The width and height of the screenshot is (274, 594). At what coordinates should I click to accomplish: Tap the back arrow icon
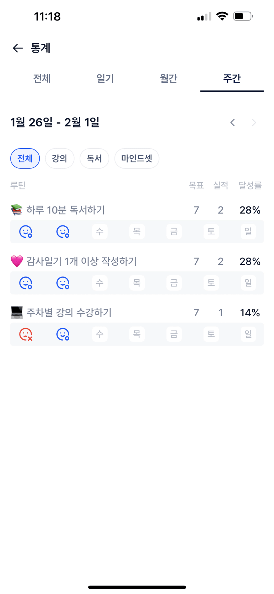(18, 48)
